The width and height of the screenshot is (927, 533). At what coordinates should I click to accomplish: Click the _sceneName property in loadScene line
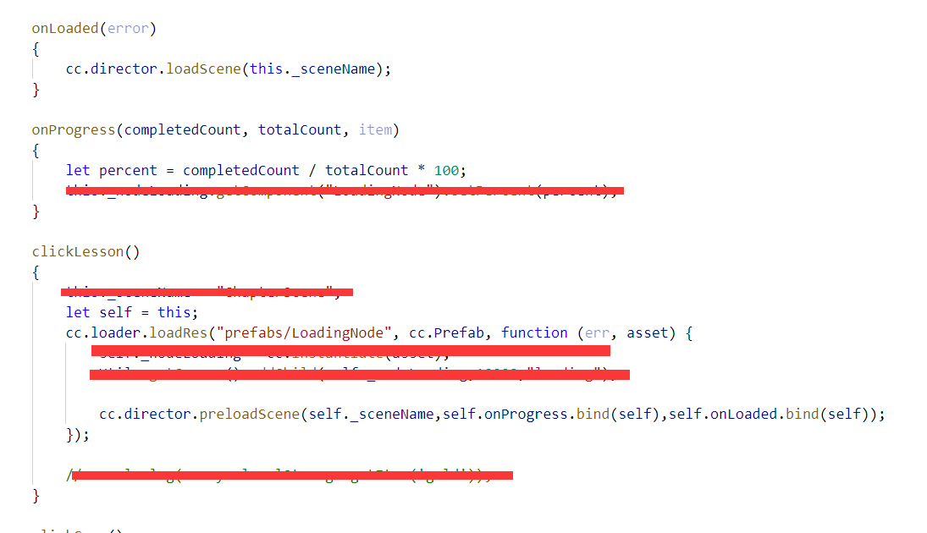coord(334,69)
